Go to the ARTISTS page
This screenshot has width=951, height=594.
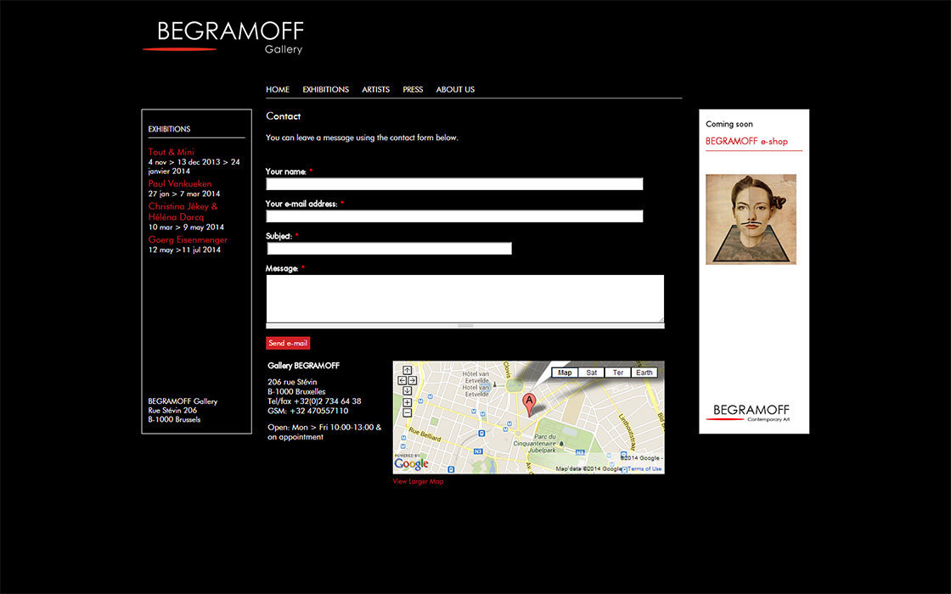pos(375,90)
